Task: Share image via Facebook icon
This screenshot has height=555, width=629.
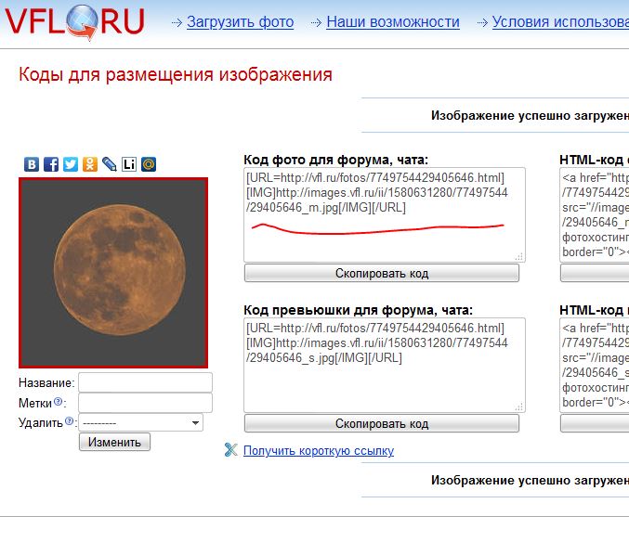Action: [x=51, y=164]
